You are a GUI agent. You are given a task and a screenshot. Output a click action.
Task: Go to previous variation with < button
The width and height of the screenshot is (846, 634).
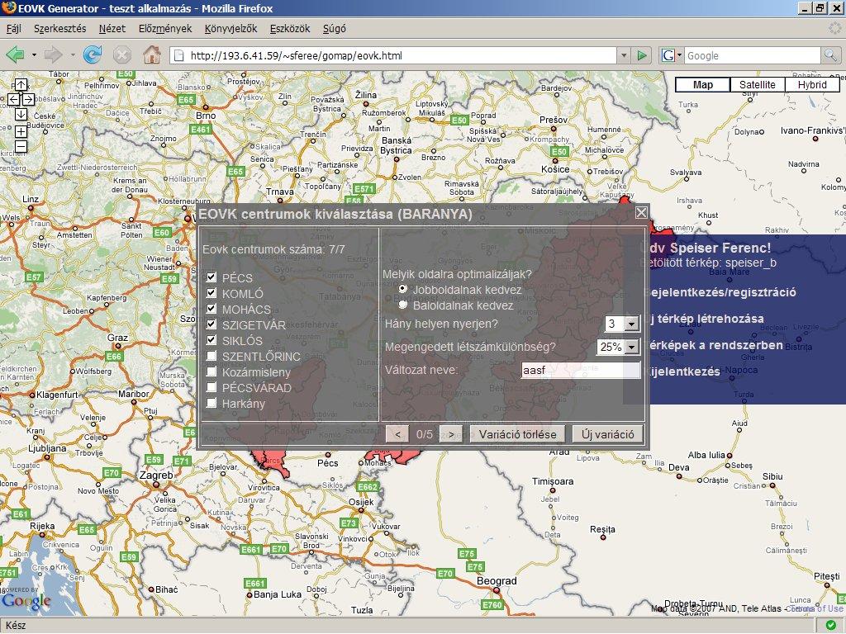397,434
